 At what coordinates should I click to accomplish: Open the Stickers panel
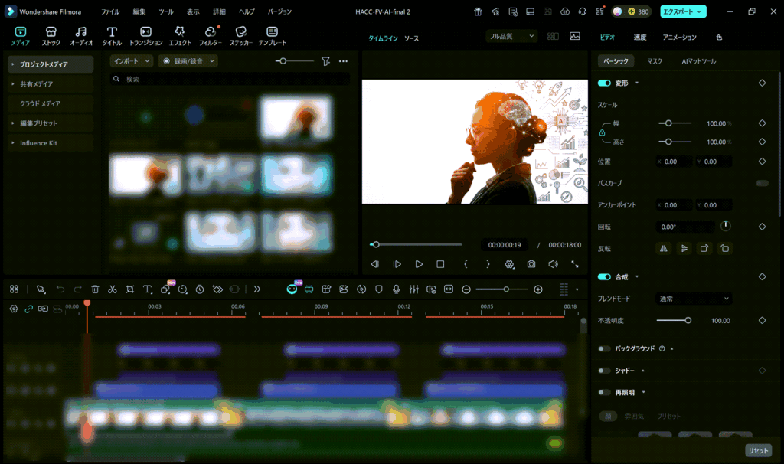click(x=240, y=36)
